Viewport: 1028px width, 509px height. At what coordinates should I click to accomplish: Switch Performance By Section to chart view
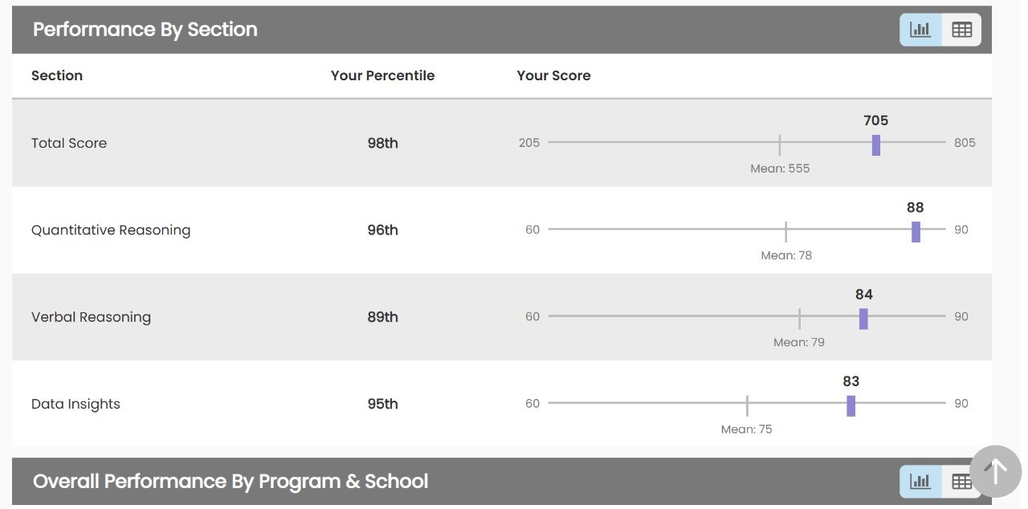(x=920, y=30)
